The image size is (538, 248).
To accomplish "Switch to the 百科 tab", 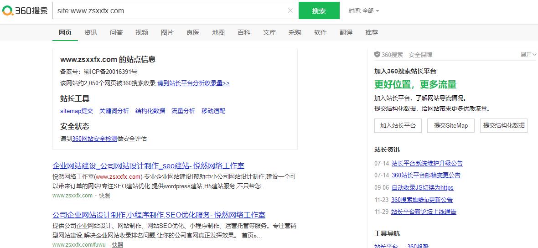I will coord(244,32).
